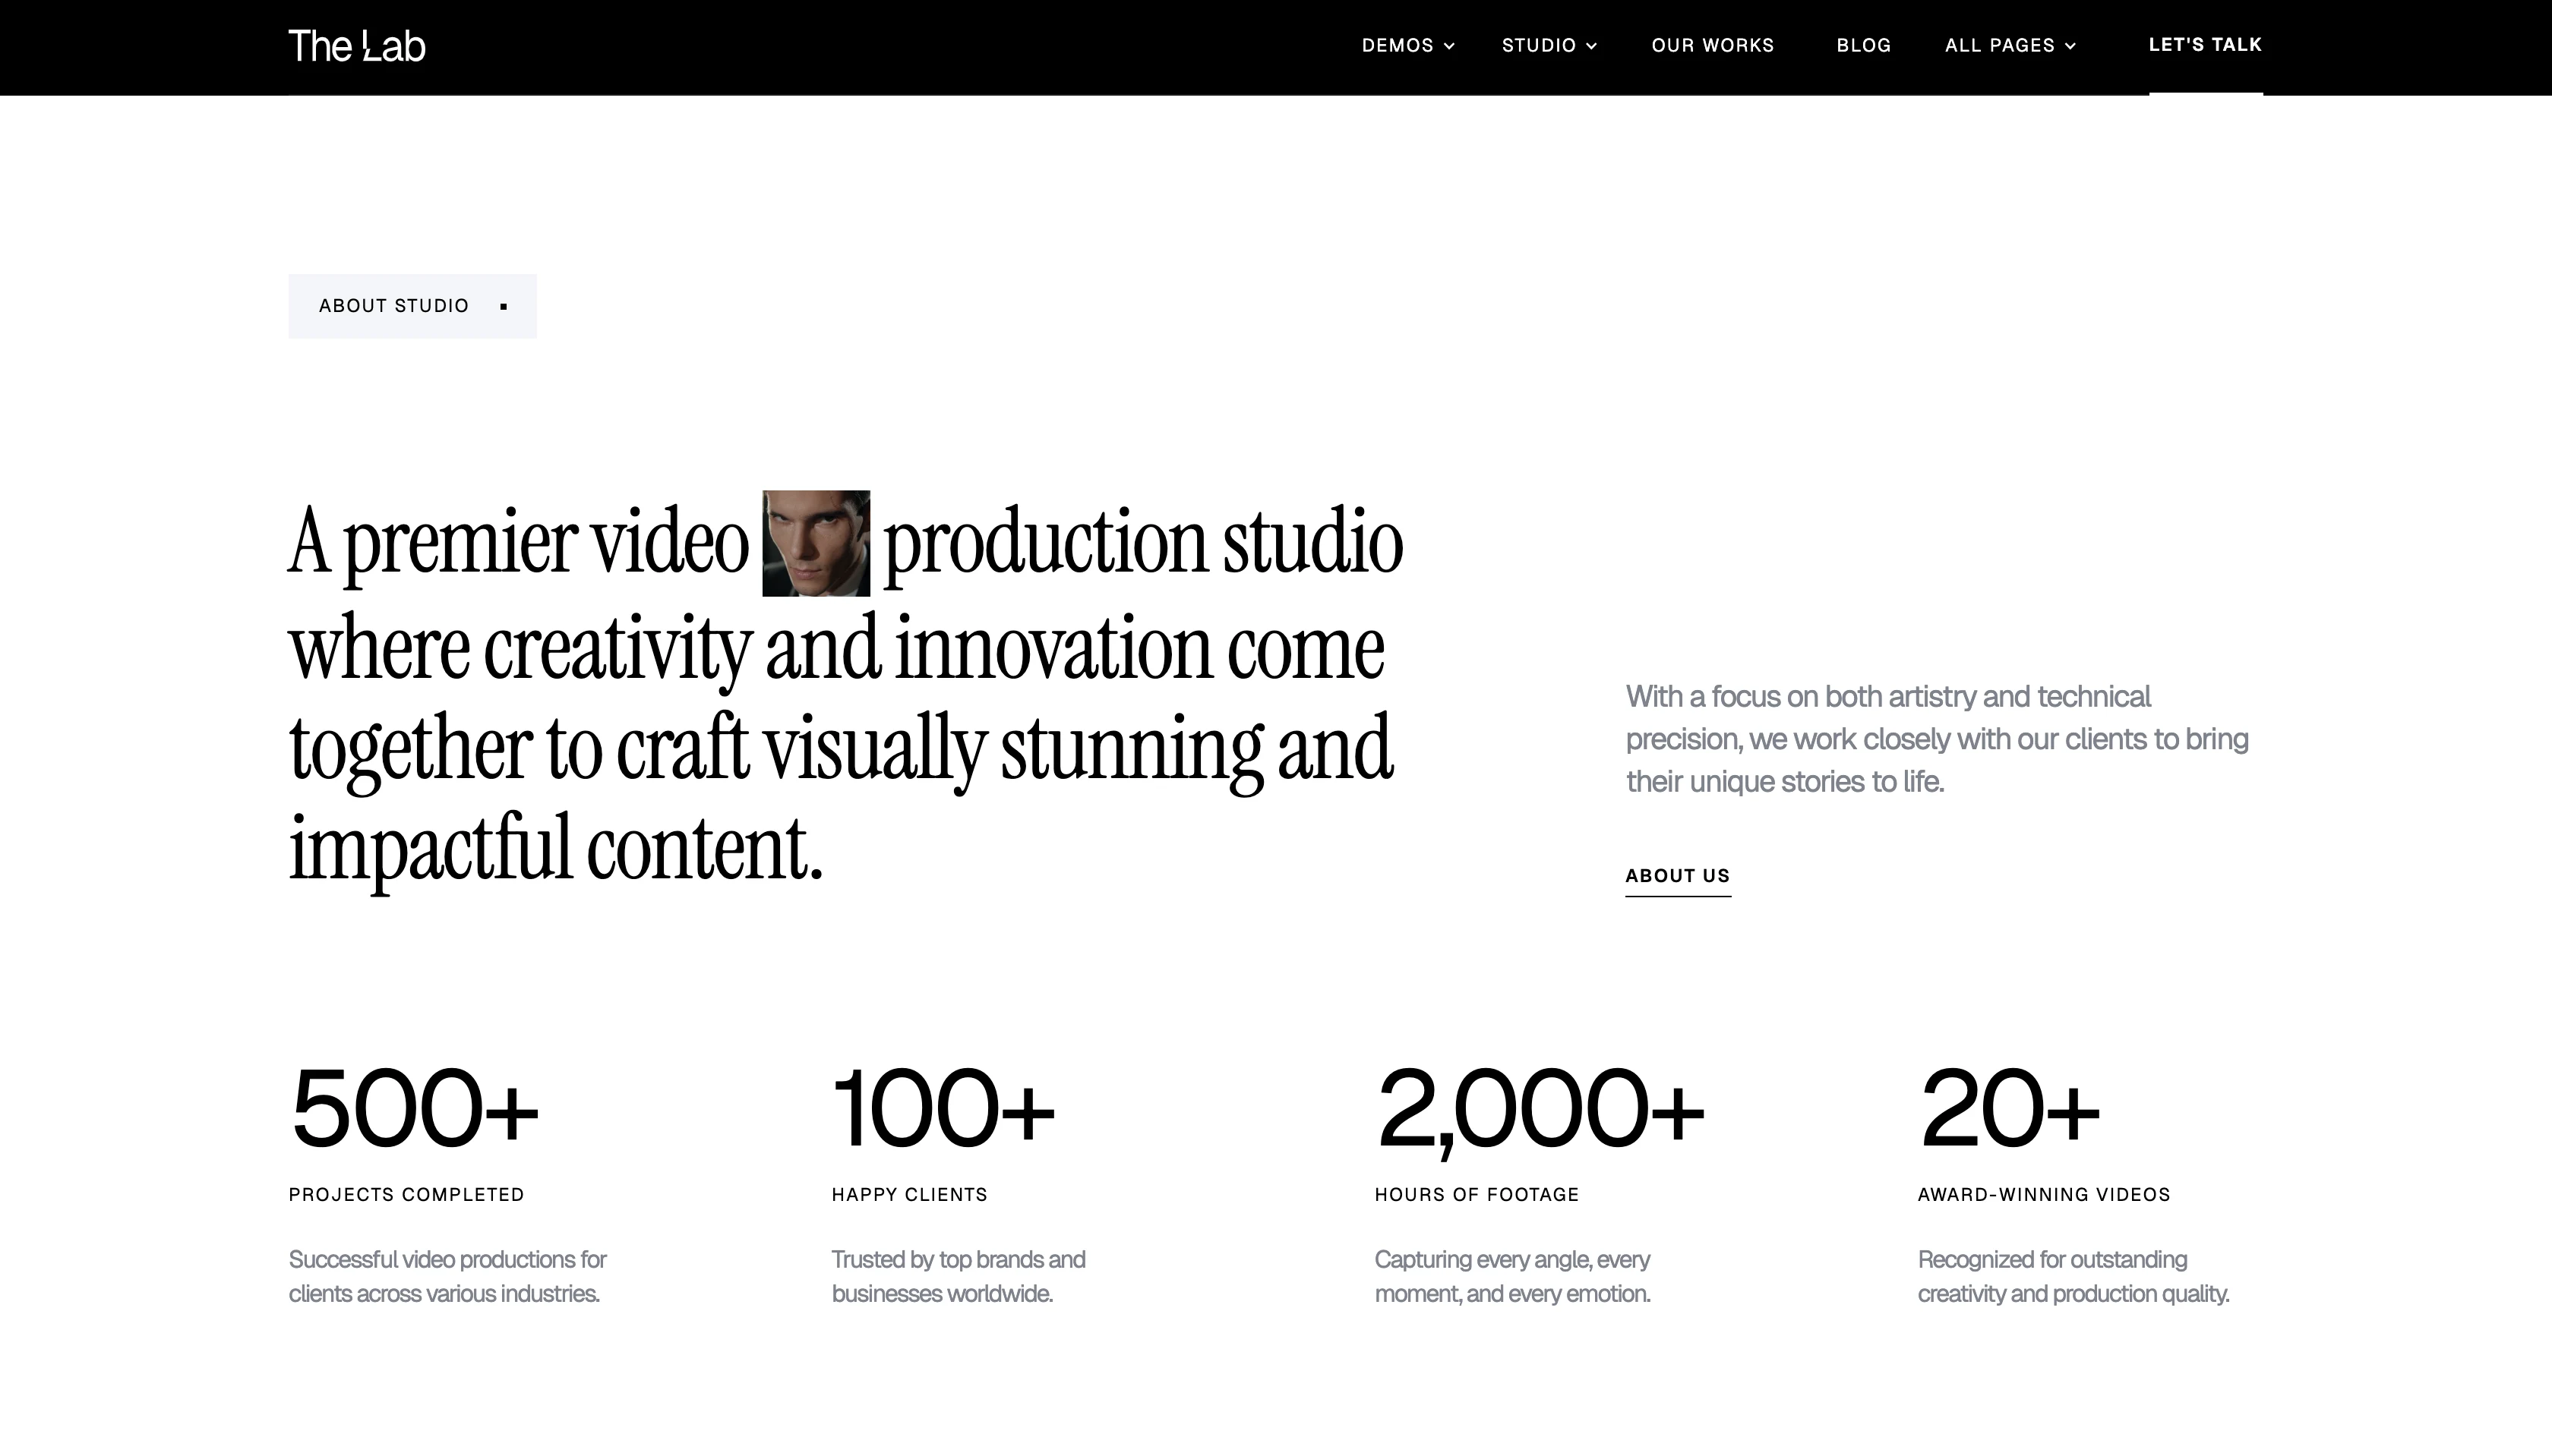Viewport: 2552px width, 1456px height.
Task: Expand the Studio dropdown chevron
Action: [x=1592, y=46]
